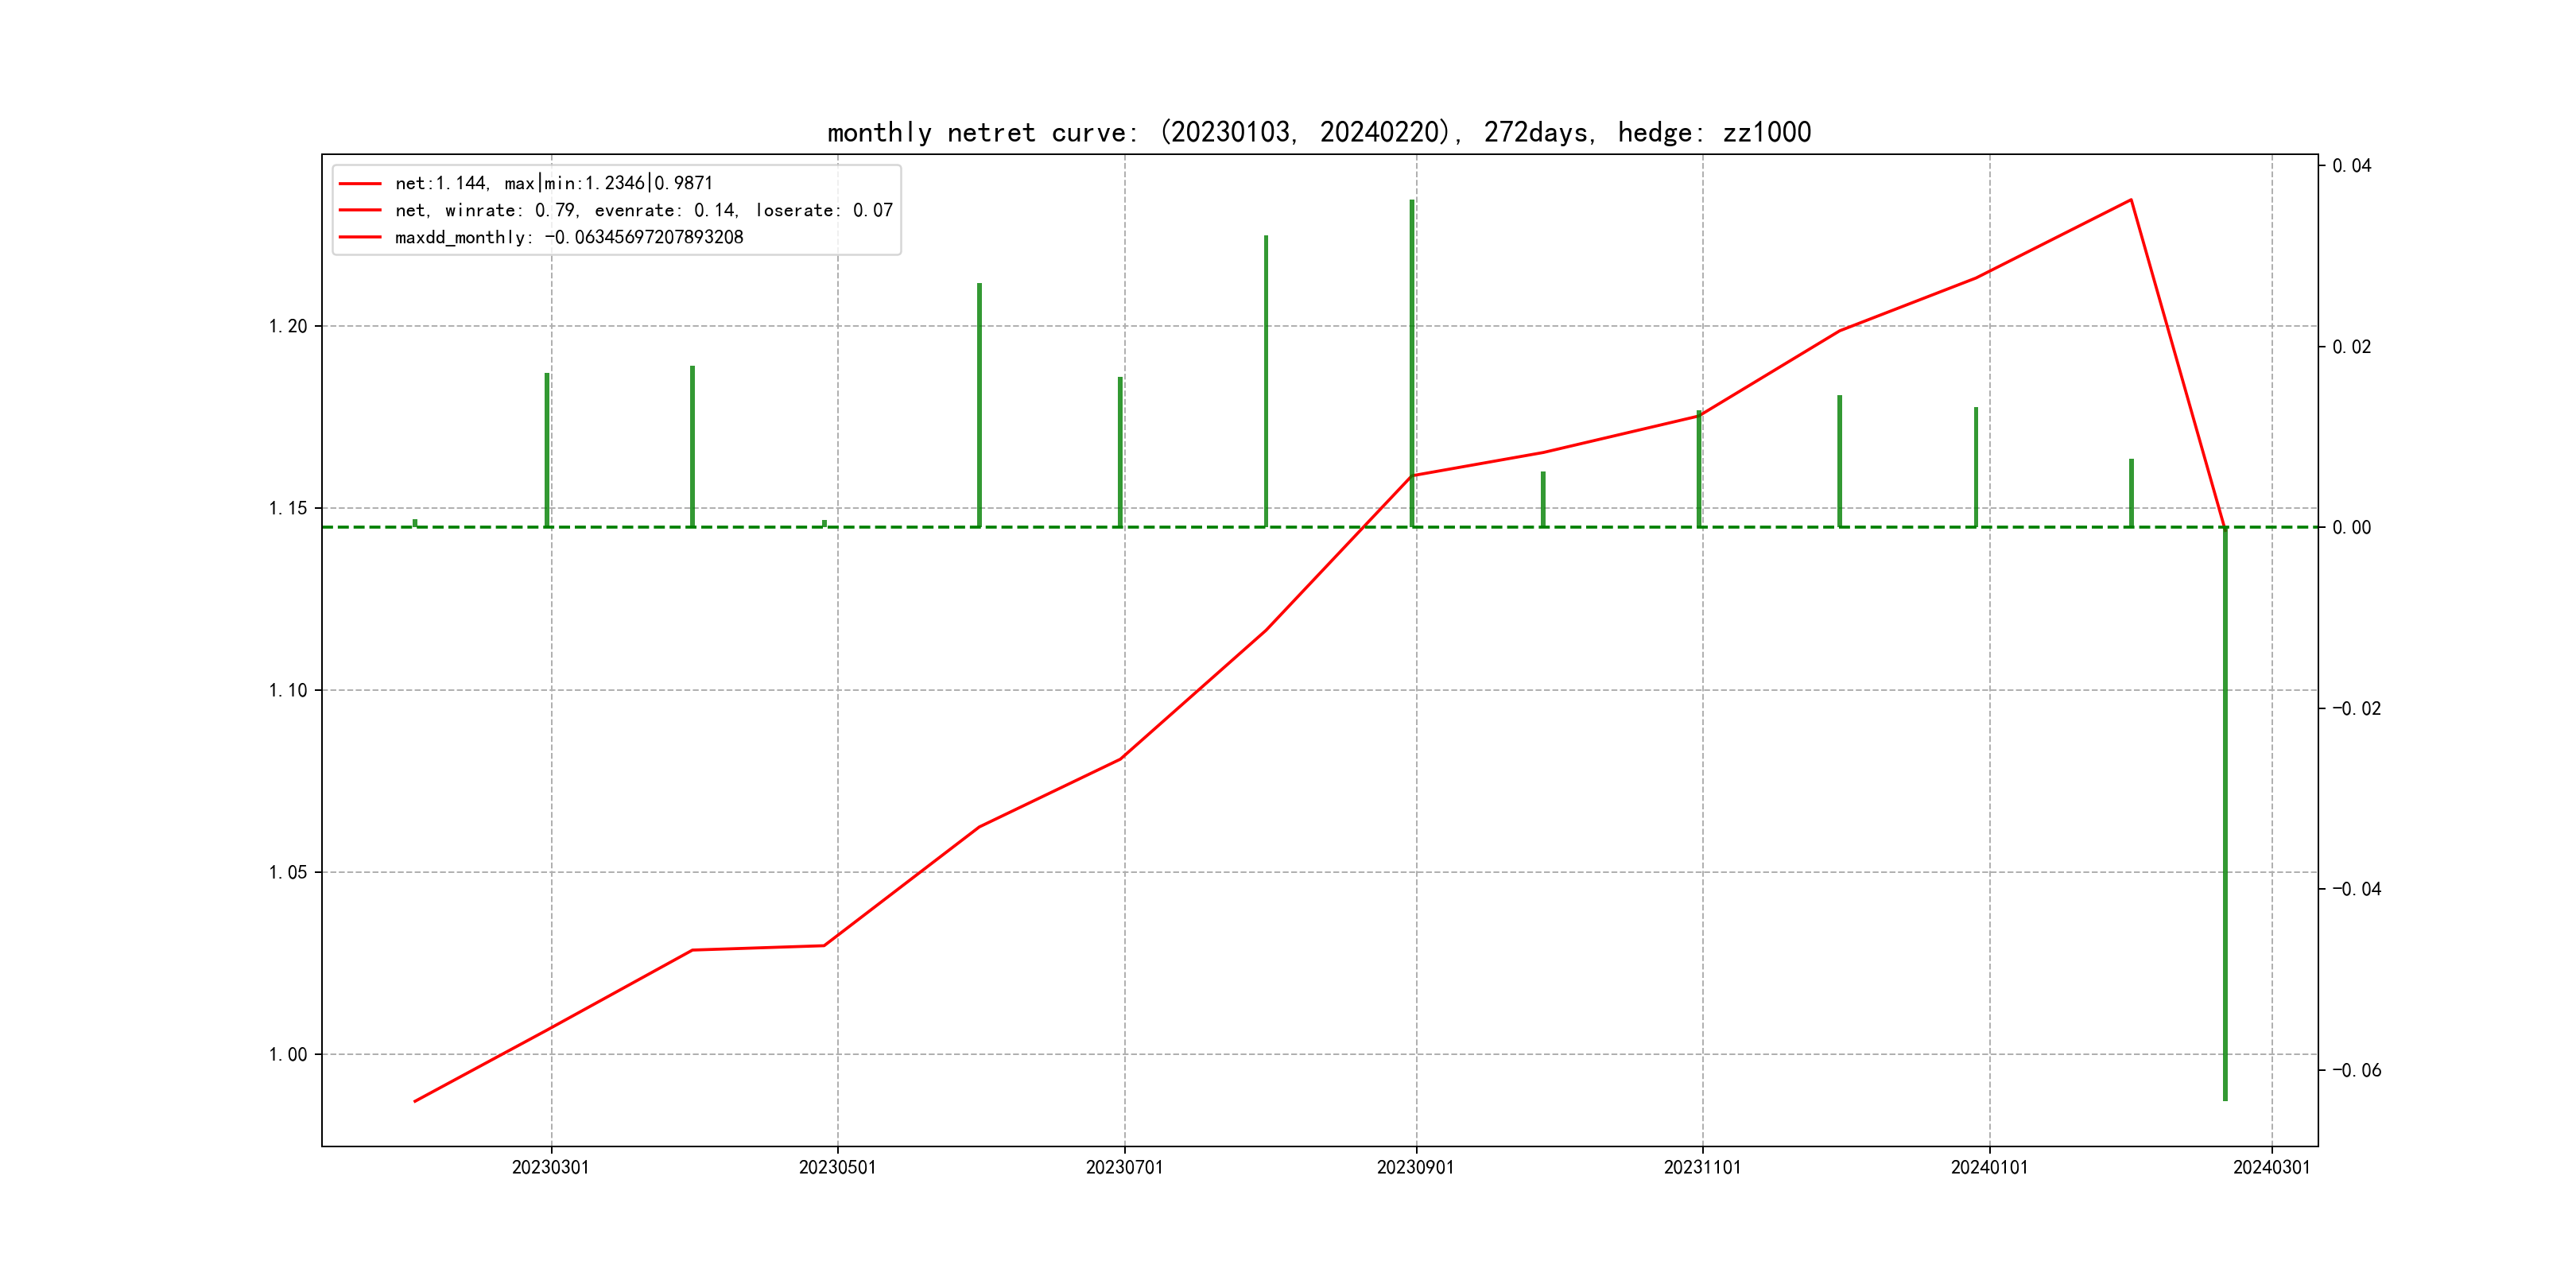Click the 20240101 x-axis label
This screenshot has height=1288, width=2576.
(x=1989, y=1167)
